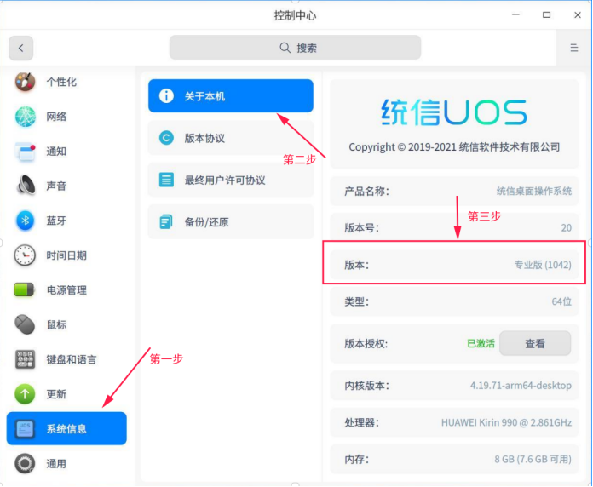
Task: Click the backup icon beside 备份/还原
Action: [166, 221]
